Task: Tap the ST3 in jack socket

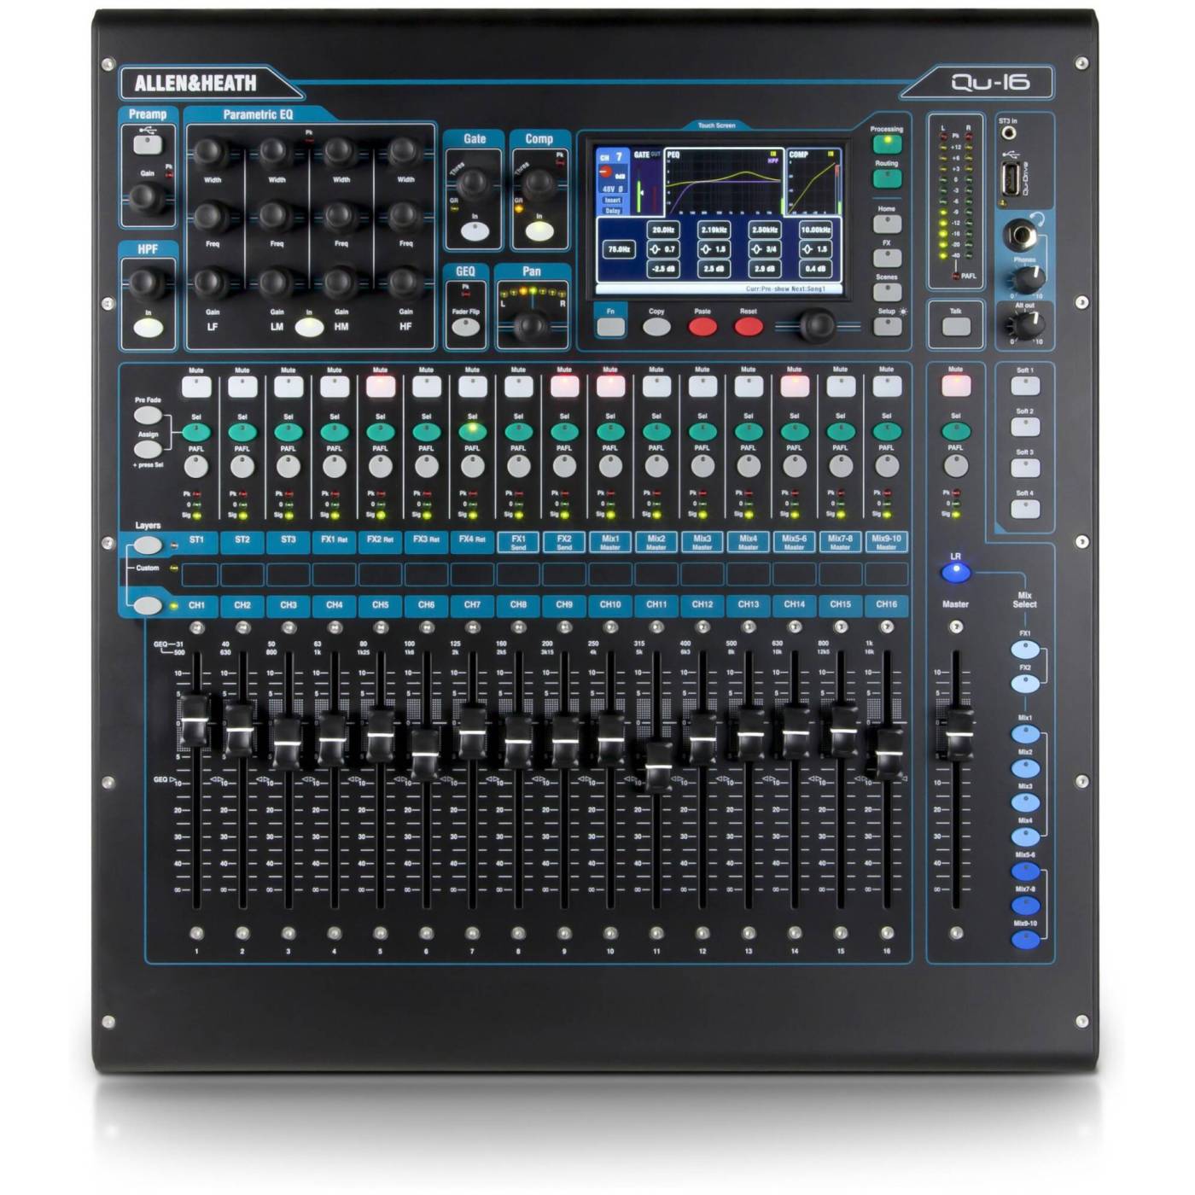Action: pyautogui.click(x=1008, y=134)
